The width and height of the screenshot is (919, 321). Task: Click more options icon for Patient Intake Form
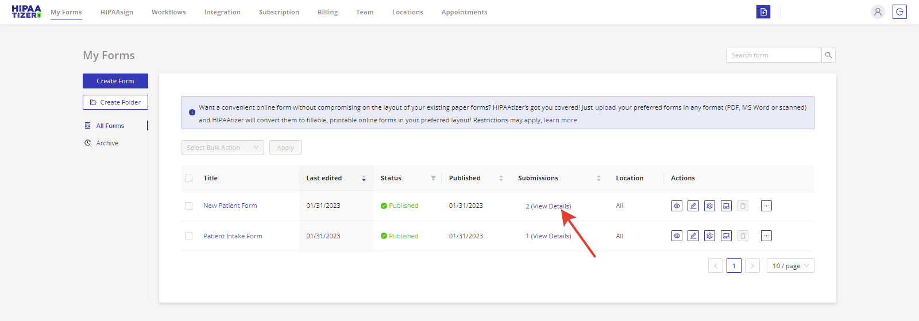tap(766, 236)
